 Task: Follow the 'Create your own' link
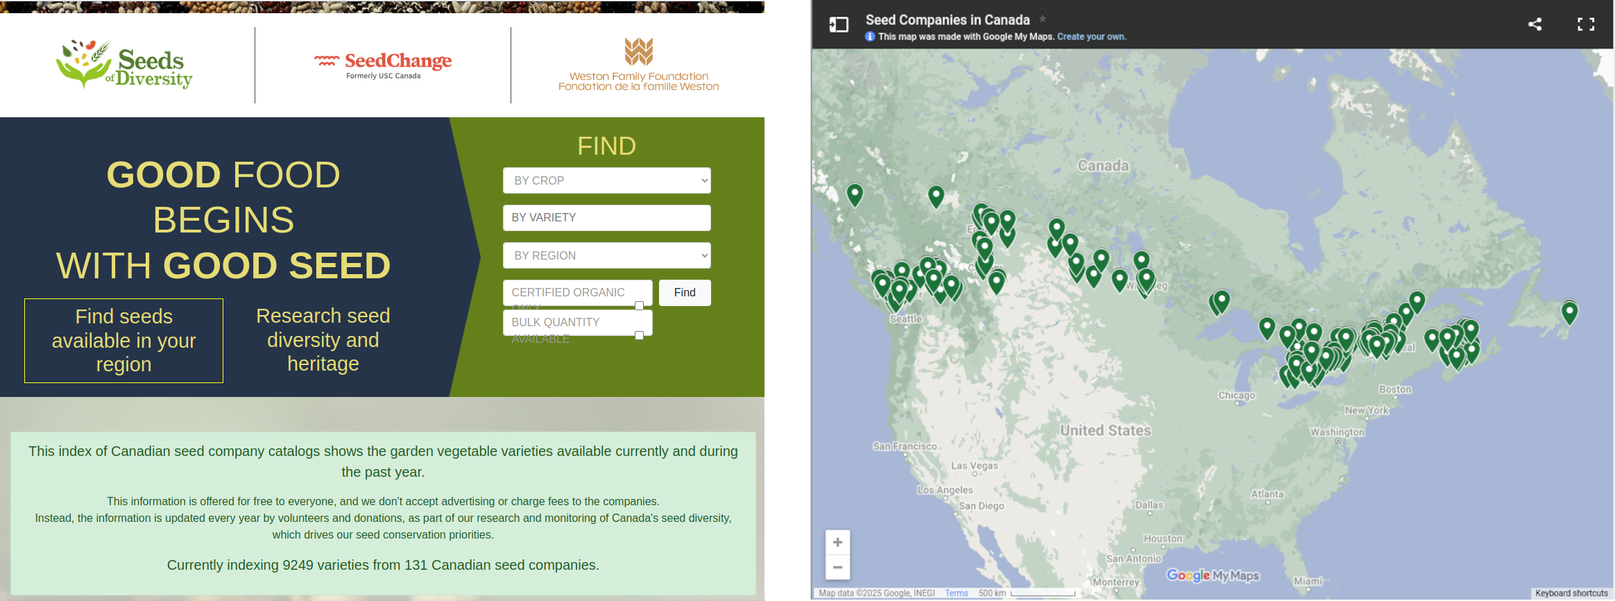coord(1091,37)
